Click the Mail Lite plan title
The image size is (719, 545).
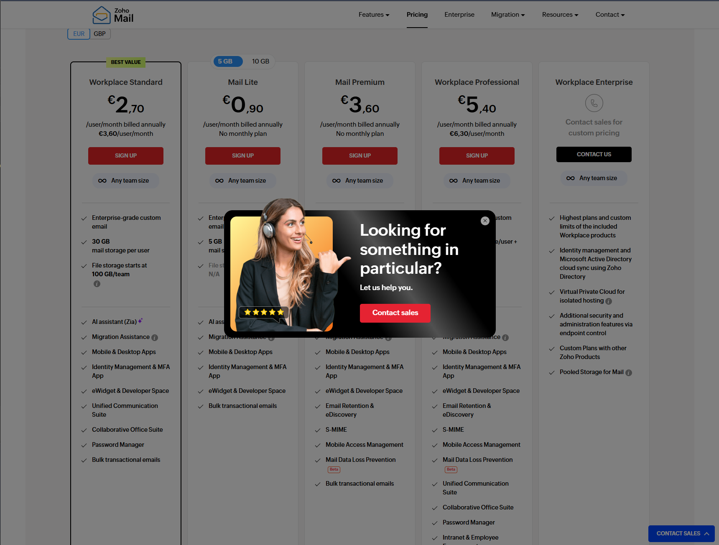click(243, 82)
